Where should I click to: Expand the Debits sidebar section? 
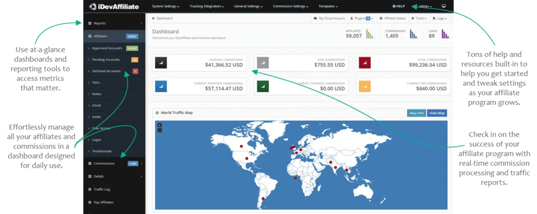coord(114,177)
